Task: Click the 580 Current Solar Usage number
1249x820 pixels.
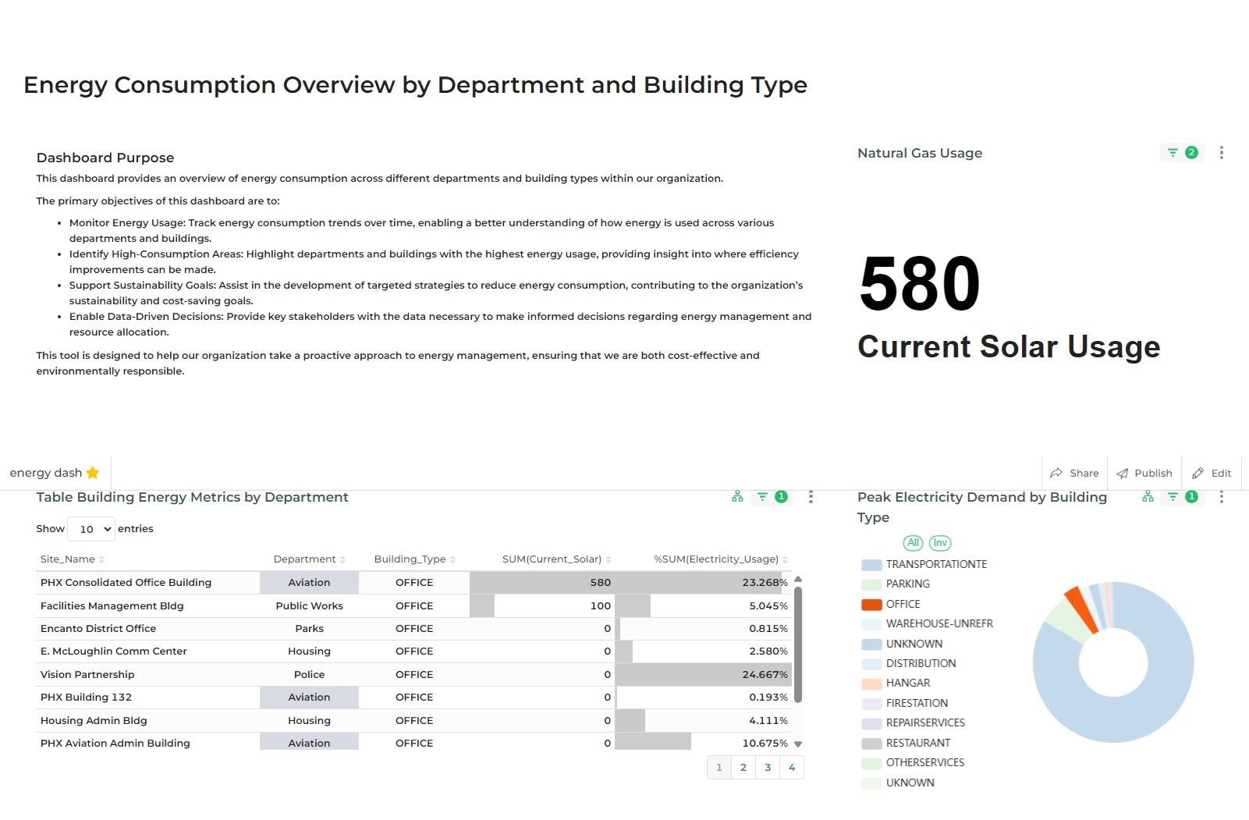Action: pos(920,284)
